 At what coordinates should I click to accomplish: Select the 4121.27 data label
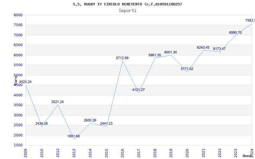[139, 90]
